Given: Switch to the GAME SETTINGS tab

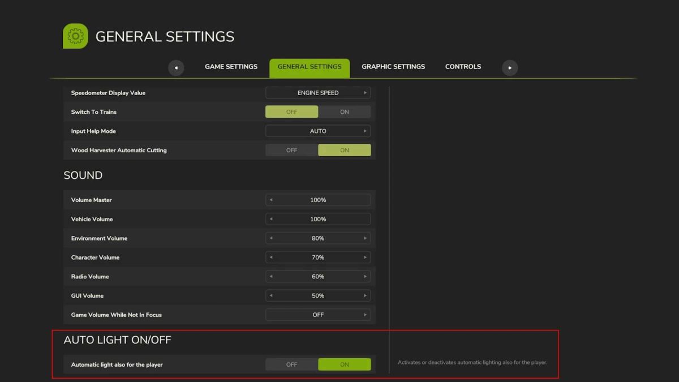Looking at the screenshot, I should tap(231, 66).
